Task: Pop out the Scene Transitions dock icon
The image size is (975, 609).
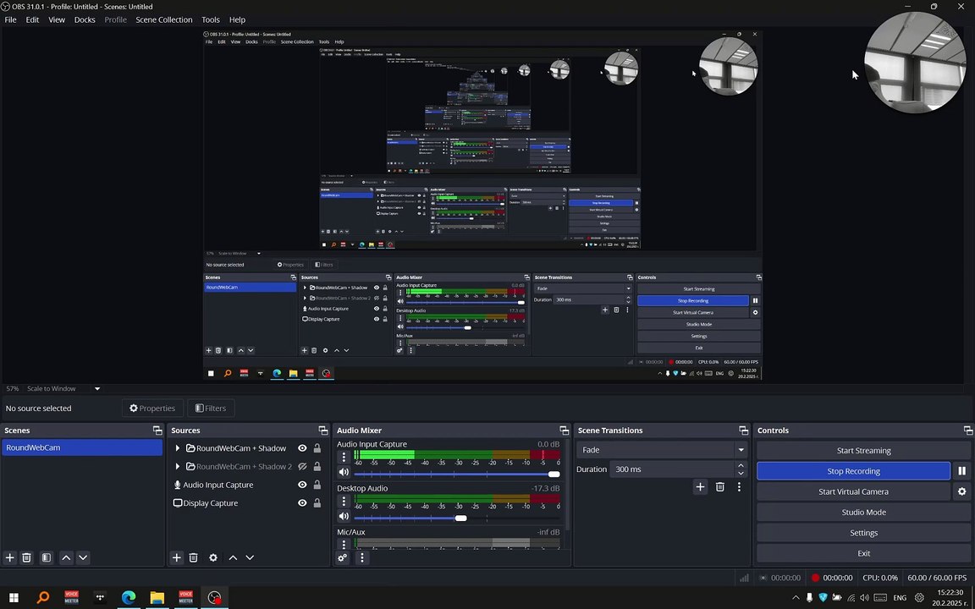Action: 743,430
